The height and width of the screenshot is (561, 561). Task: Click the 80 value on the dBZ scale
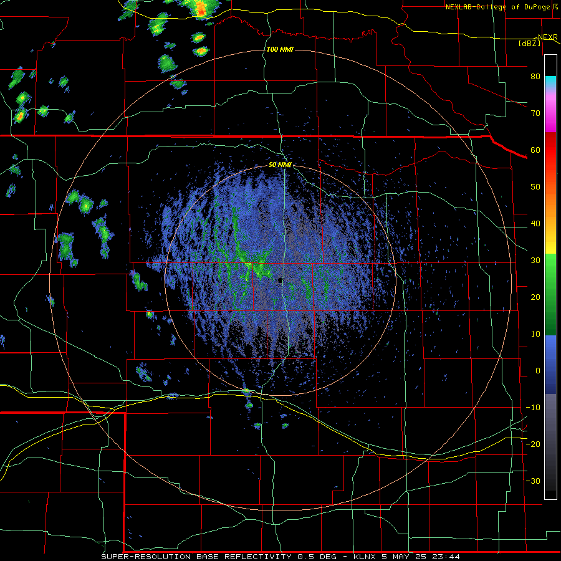point(535,76)
